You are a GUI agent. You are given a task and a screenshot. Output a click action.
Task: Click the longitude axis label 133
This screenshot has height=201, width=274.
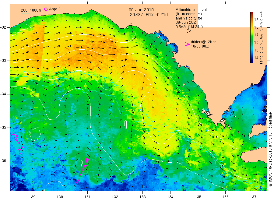(142, 197)
